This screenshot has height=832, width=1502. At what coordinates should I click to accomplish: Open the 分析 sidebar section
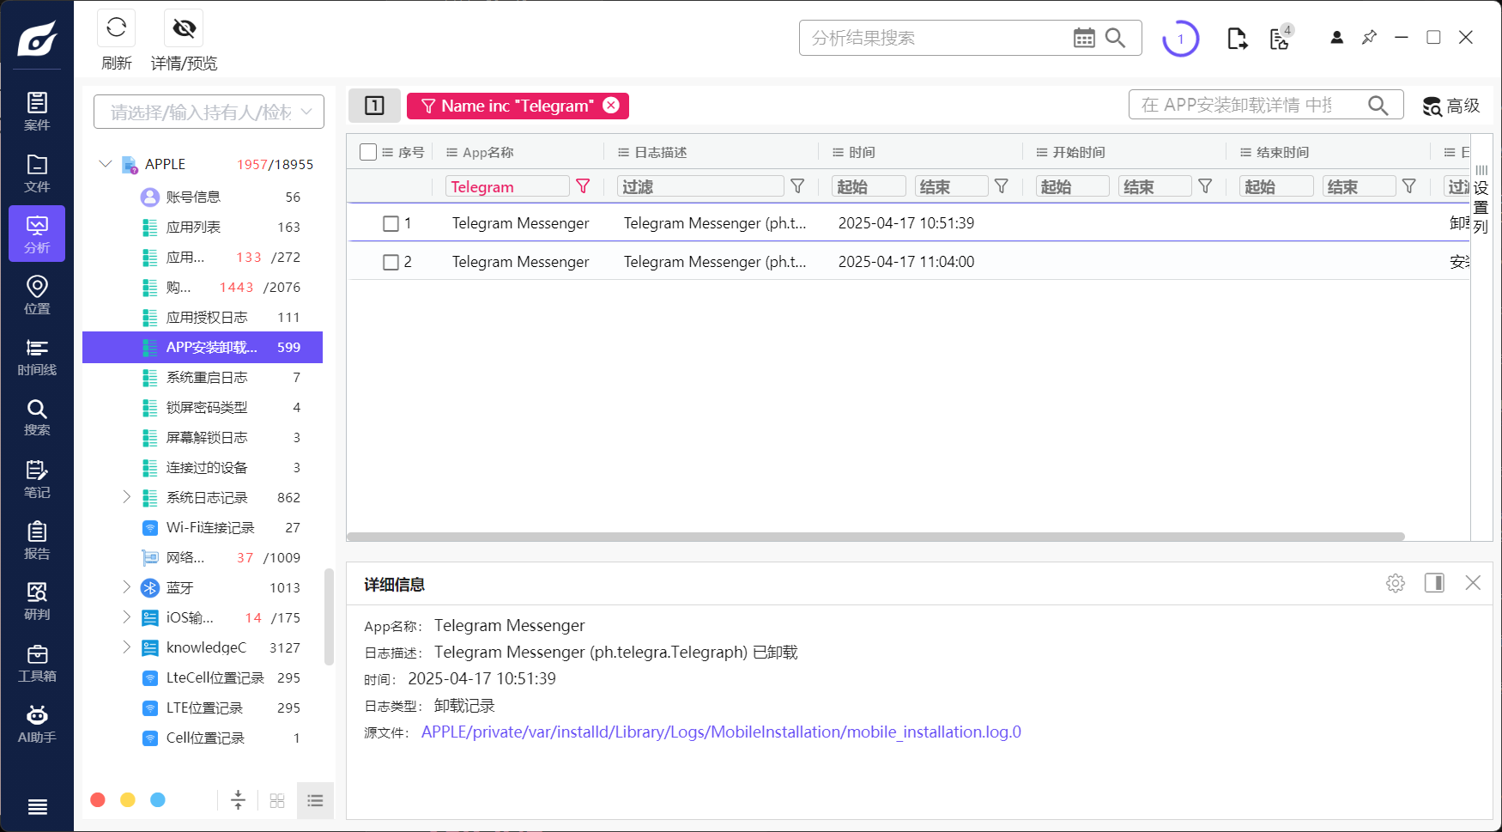(x=37, y=234)
